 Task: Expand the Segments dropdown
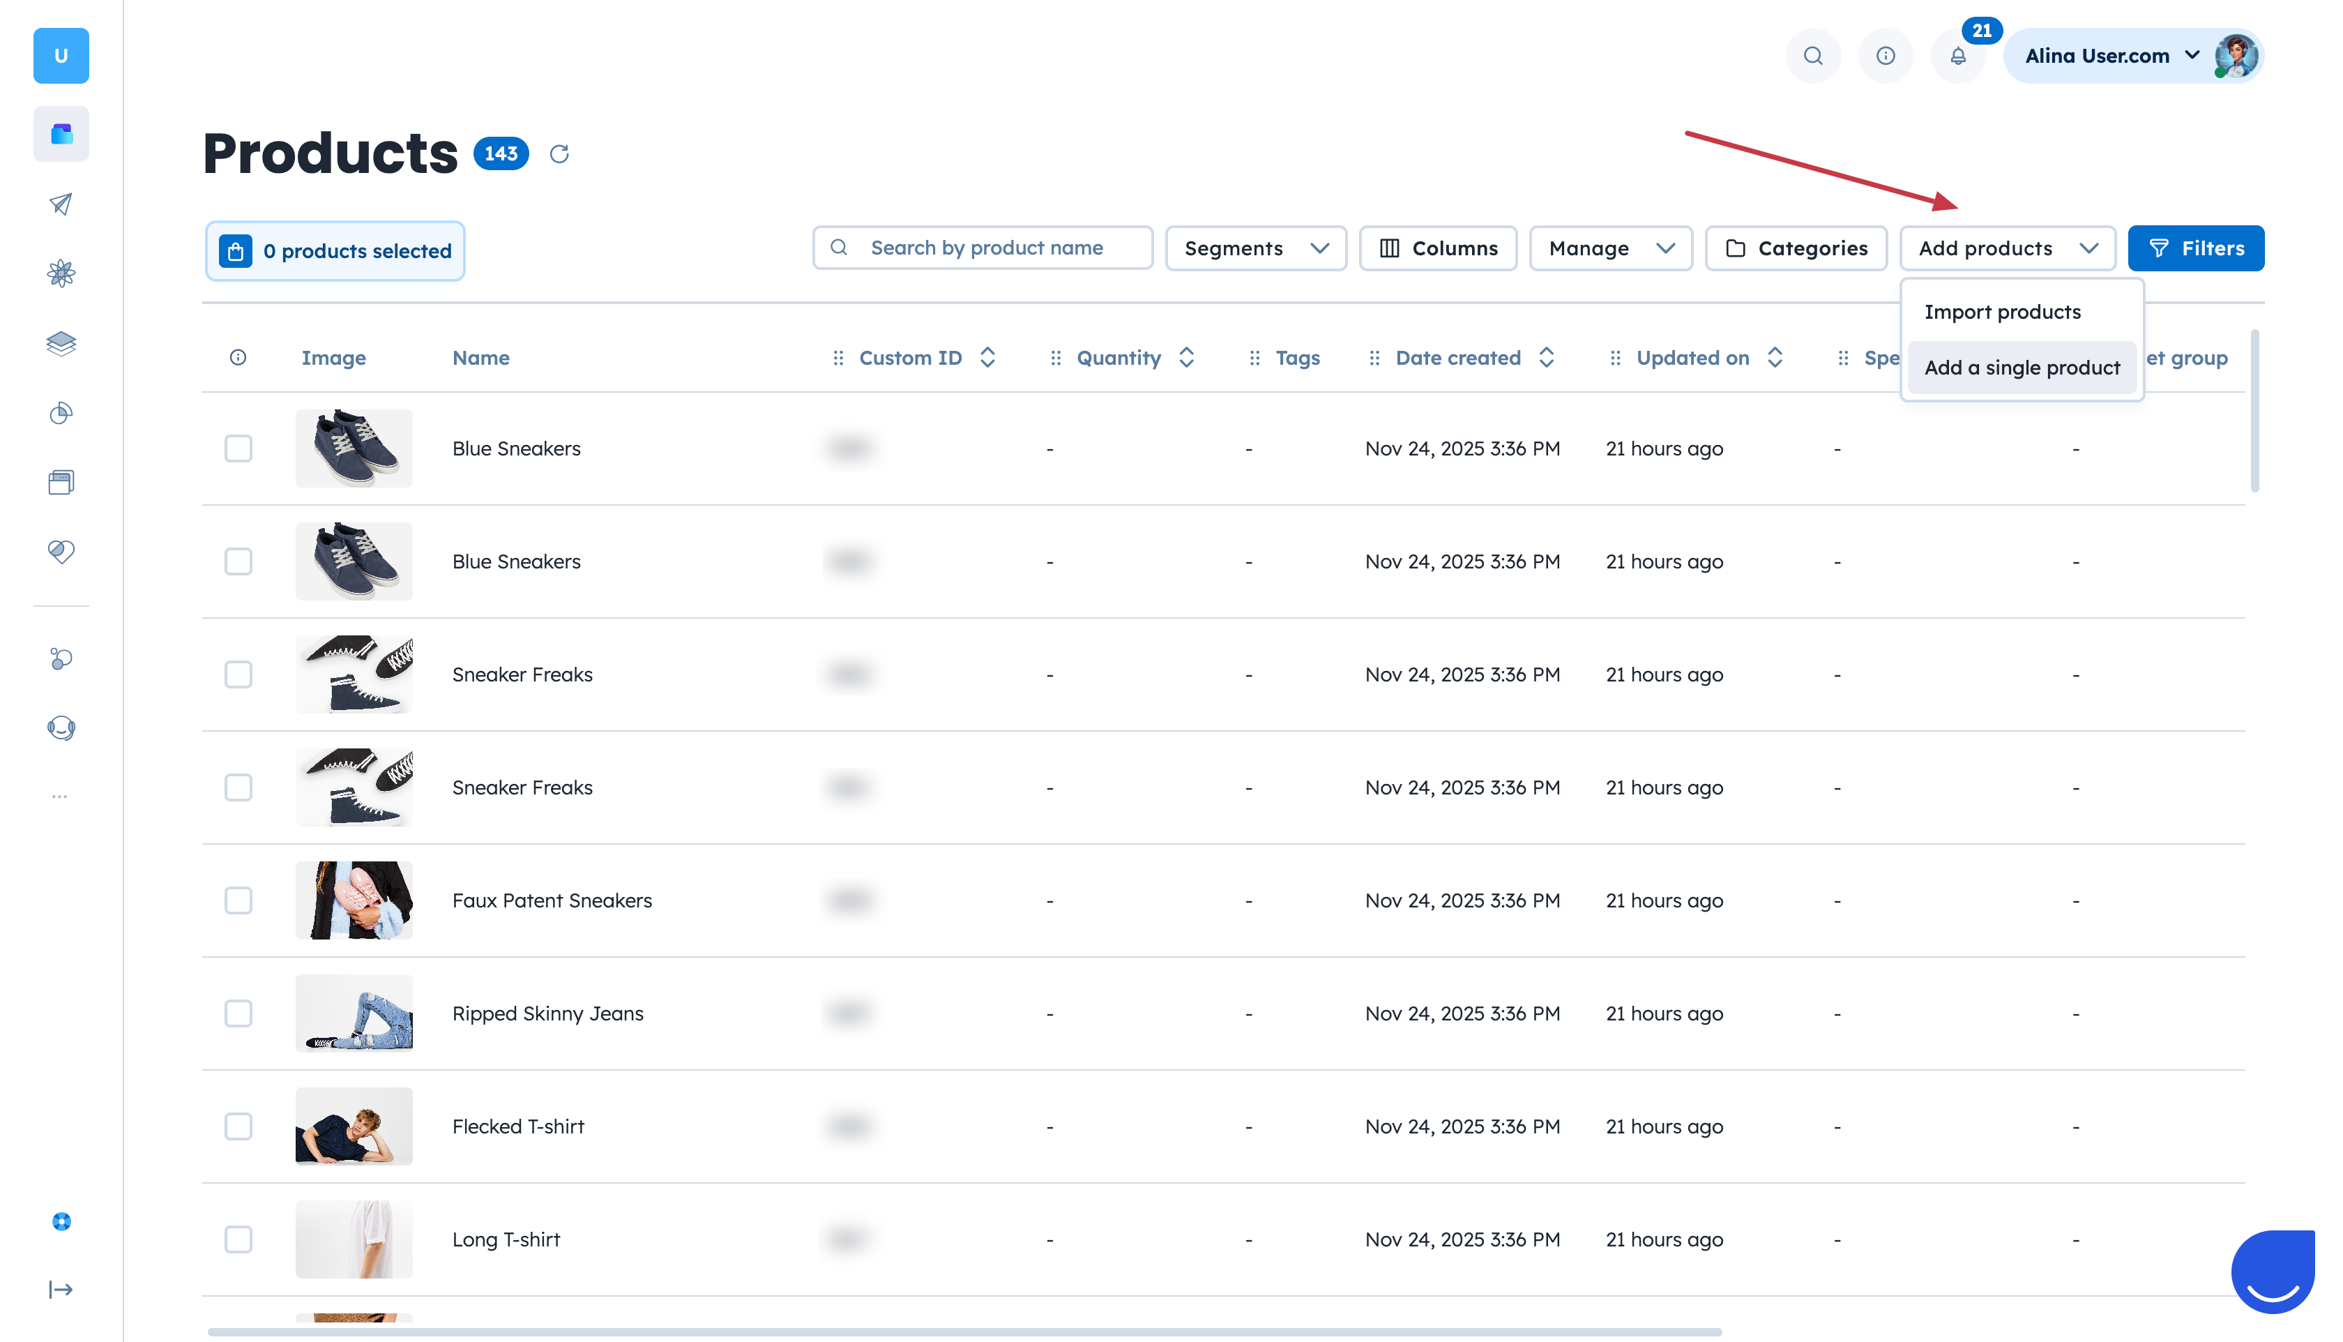(x=1255, y=249)
